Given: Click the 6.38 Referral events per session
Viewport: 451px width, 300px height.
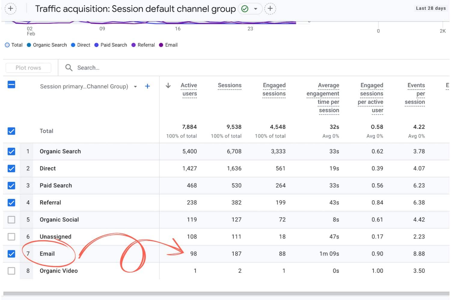Looking at the screenshot, I should point(419,203).
